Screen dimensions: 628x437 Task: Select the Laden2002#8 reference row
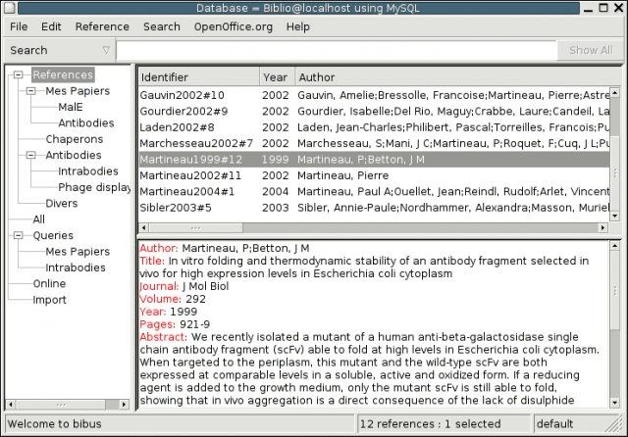pyautogui.click(x=375, y=127)
